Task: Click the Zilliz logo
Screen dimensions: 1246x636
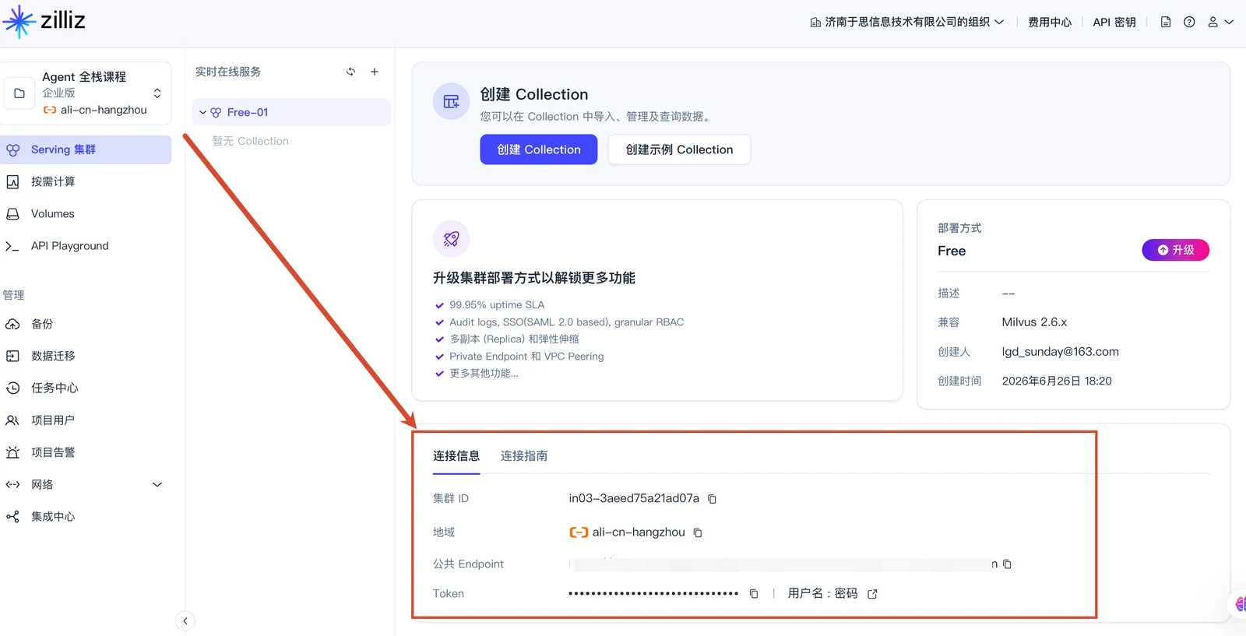Action: tap(44, 21)
